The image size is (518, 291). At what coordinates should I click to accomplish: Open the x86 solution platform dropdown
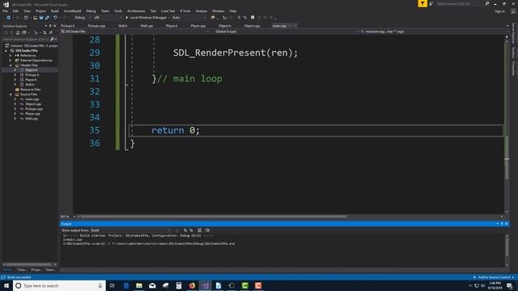108,18
